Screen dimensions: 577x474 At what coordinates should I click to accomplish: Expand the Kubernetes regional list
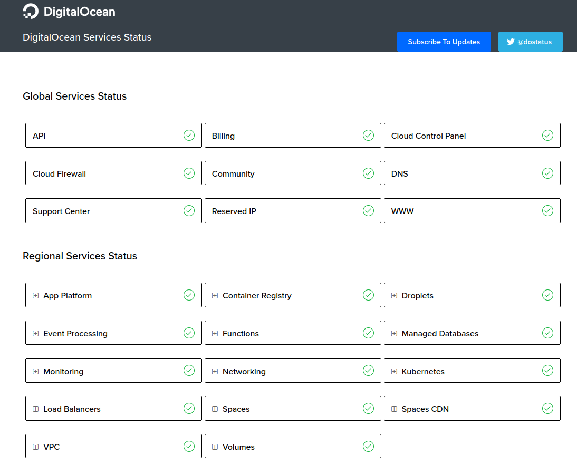click(x=394, y=371)
